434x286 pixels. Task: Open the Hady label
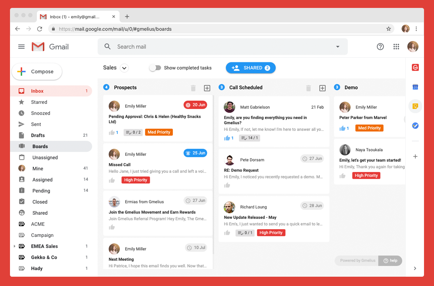tap(51, 268)
